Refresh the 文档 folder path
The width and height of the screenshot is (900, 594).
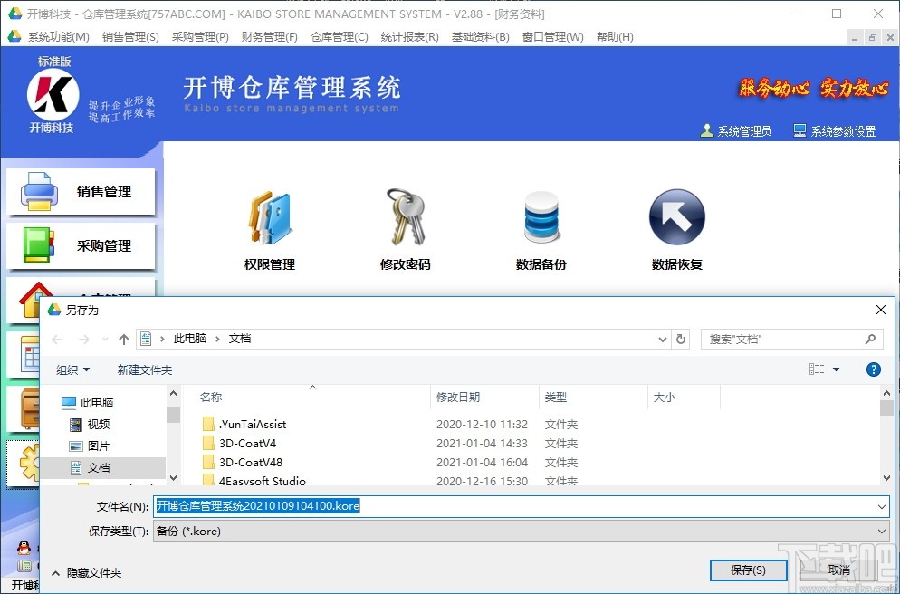coord(681,339)
